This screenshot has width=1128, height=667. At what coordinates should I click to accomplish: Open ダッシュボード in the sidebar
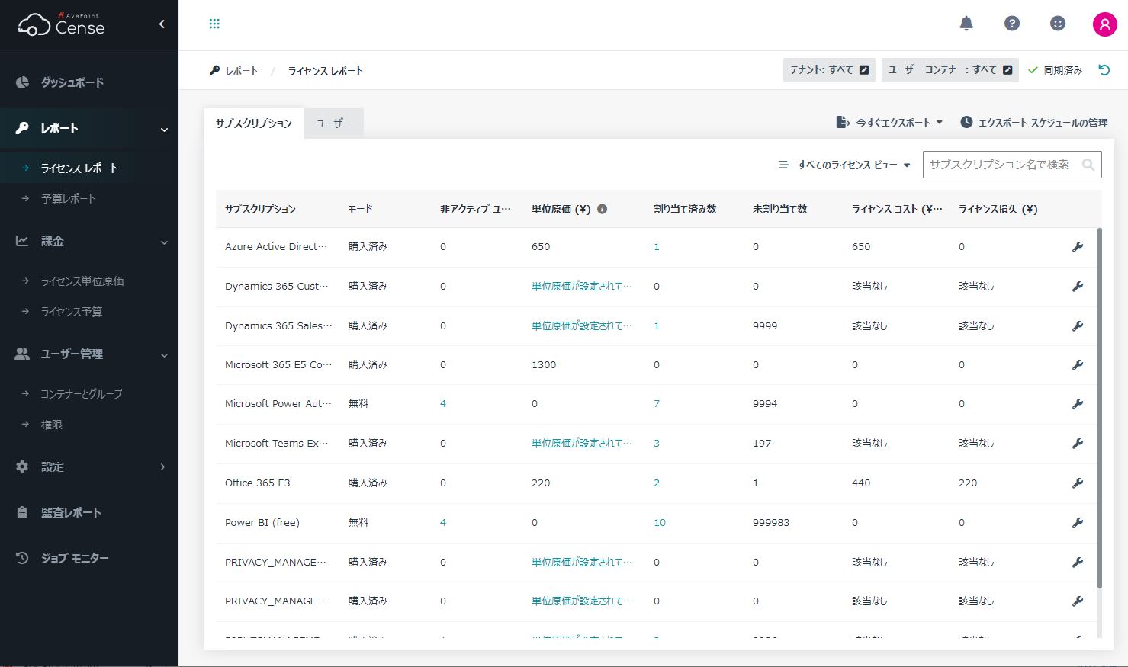point(72,82)
